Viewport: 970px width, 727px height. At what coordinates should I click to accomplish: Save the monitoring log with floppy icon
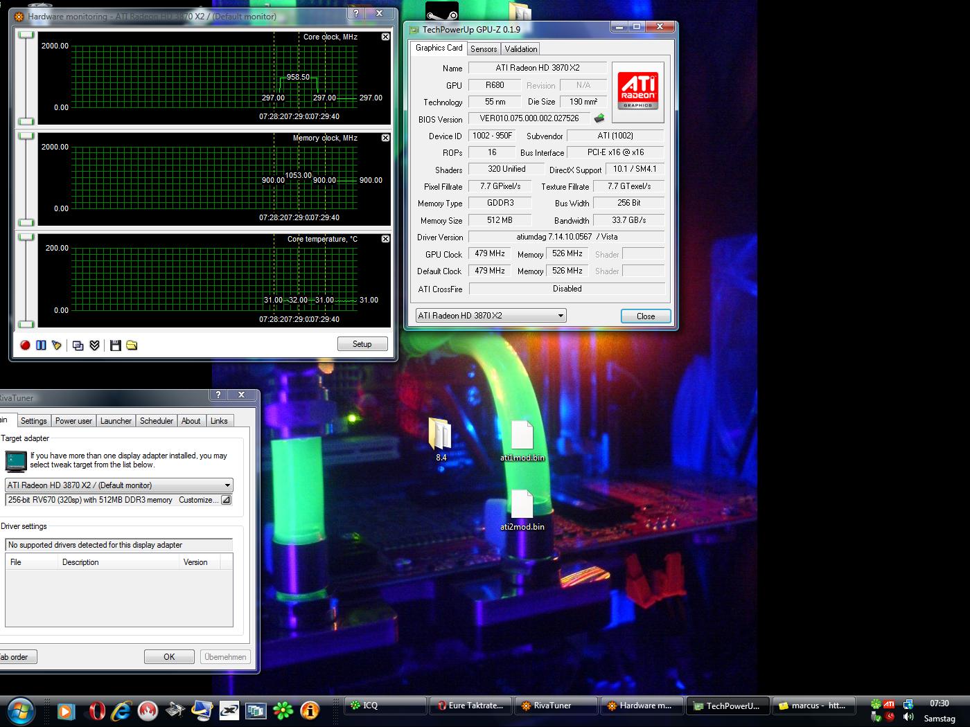pyautogui.click(x=116, y=345)
